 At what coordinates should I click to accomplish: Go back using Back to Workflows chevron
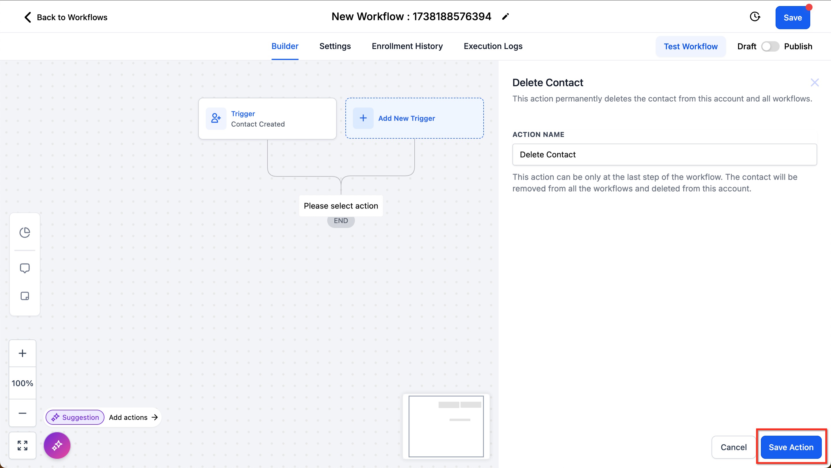pos(28,17)
